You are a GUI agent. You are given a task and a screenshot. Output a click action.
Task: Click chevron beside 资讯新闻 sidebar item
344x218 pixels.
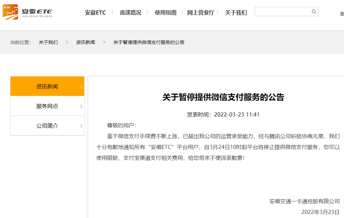click(x=81, y=87)
